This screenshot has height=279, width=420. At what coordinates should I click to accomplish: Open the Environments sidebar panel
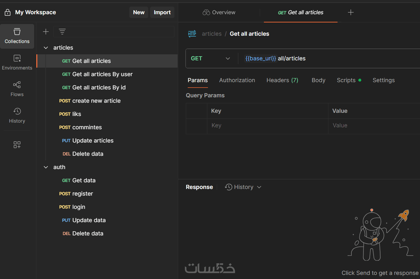[17, 63]
